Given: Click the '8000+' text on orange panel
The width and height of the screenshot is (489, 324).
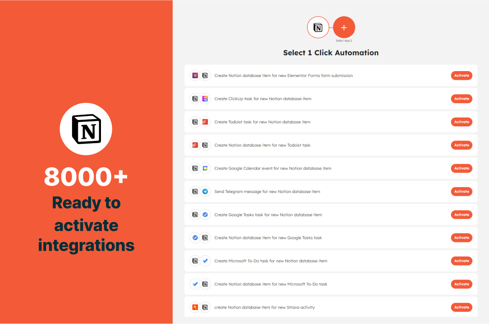Looking at the screenshot, I should point(86,177).
